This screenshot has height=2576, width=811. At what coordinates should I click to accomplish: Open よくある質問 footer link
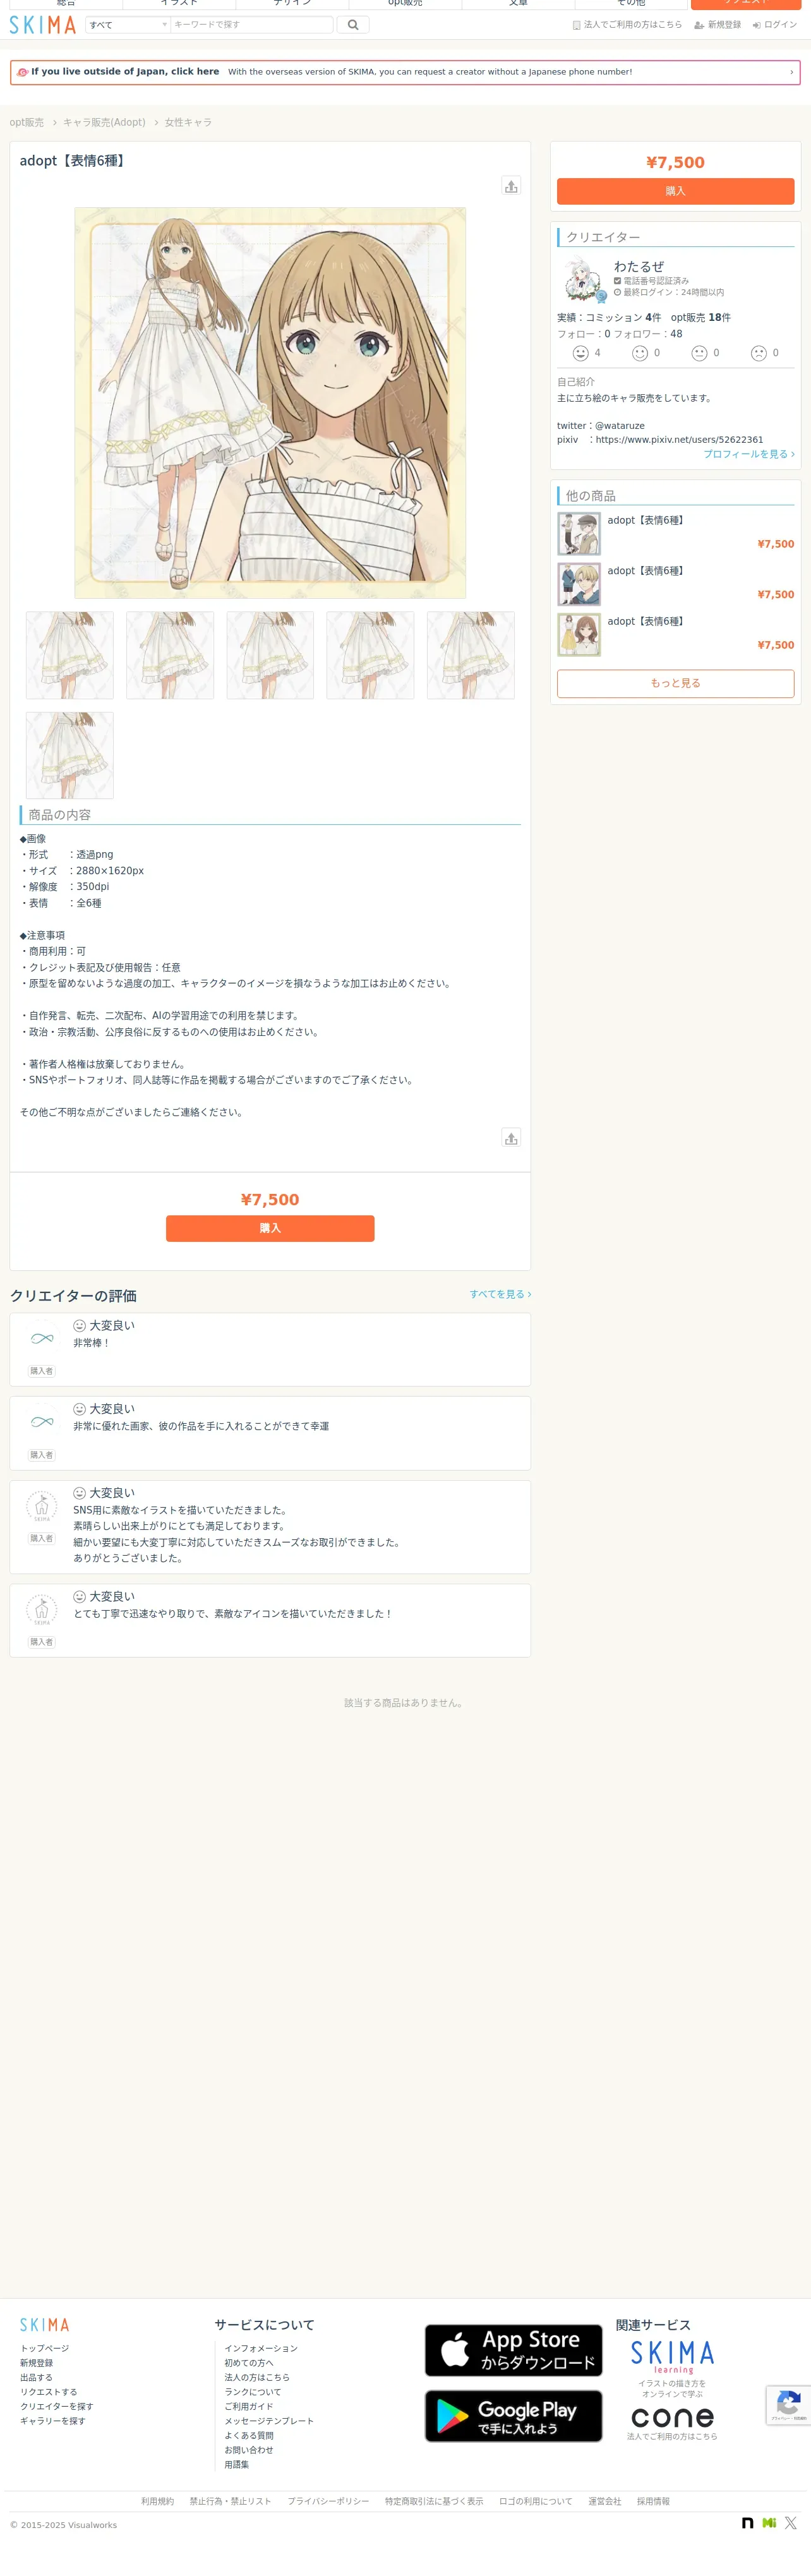pyautogui.click(x=249, y=2435)
